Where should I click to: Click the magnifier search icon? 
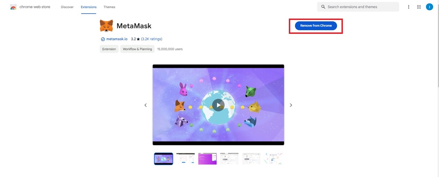323,7
